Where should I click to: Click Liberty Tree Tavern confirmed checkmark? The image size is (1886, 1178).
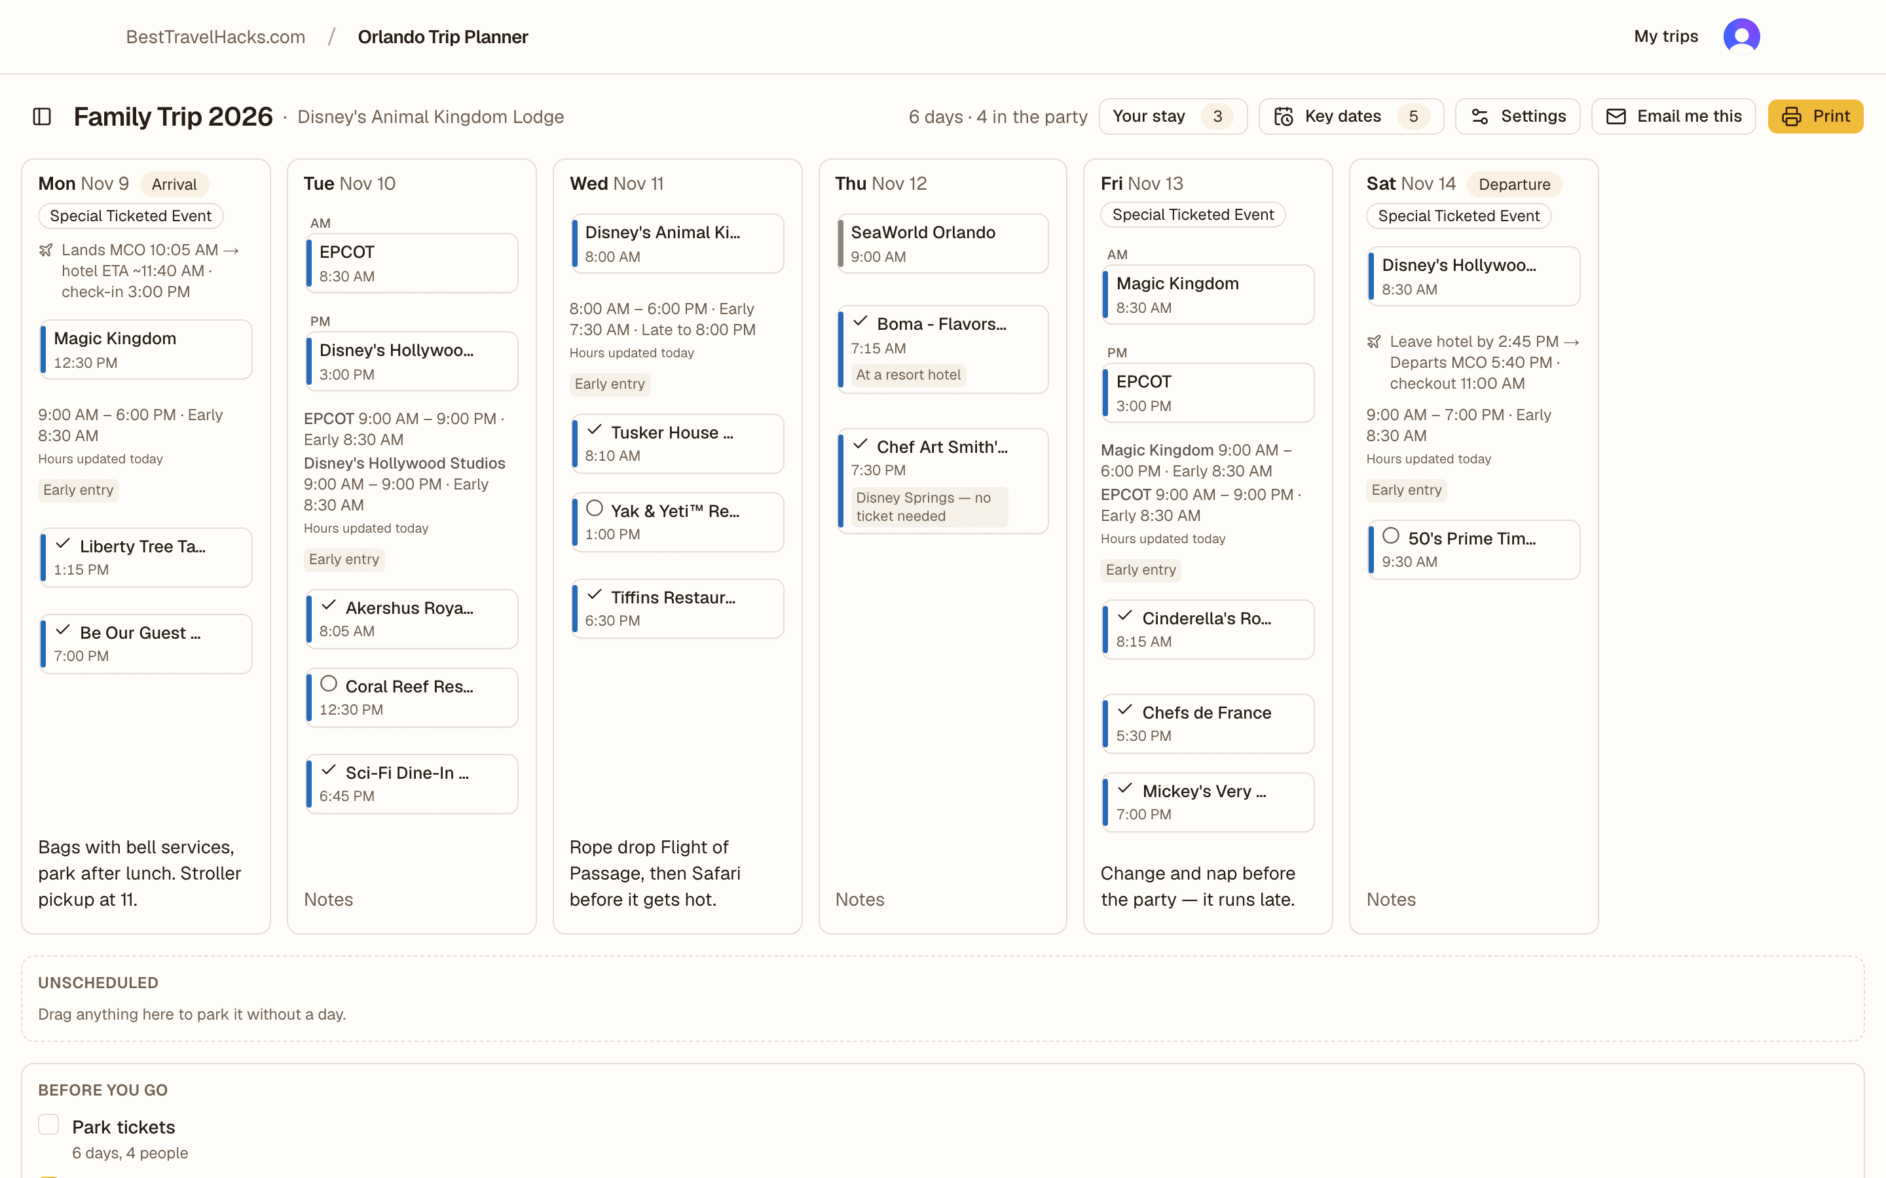[x=63, y=544]
